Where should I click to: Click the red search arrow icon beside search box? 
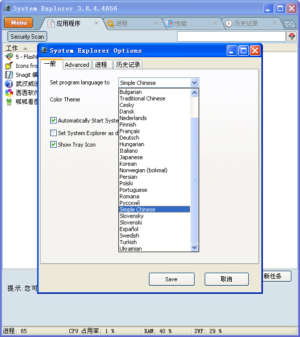click(x=292, y=36)
